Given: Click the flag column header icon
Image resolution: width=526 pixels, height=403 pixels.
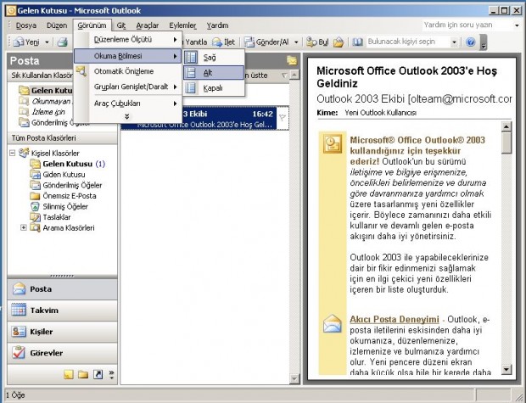Looking at the screenshot, I should [x=284, y=76].
